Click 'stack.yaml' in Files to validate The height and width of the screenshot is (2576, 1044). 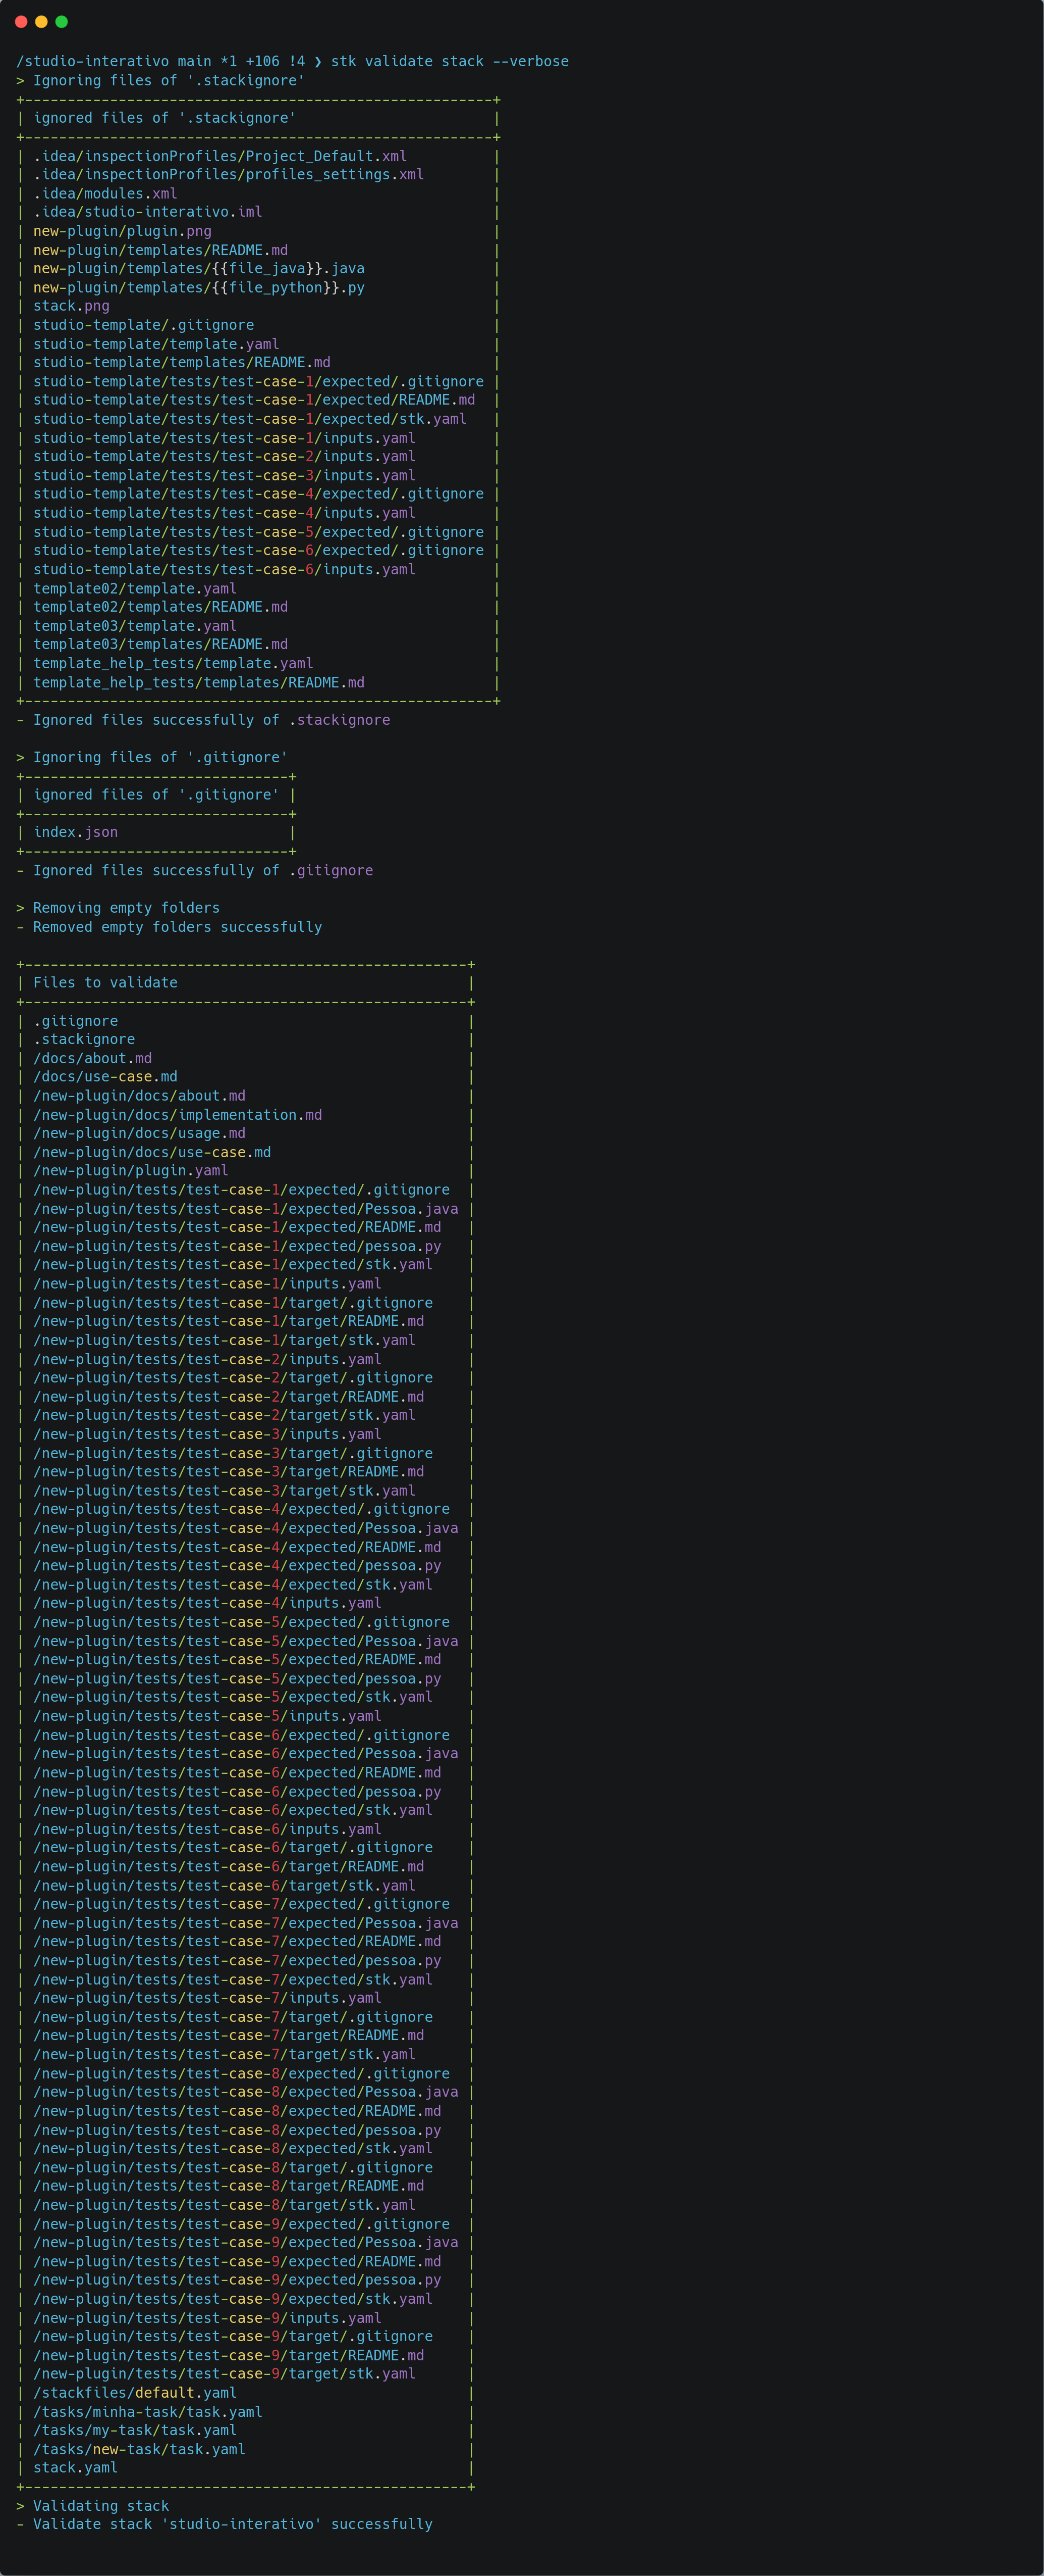75,2468
